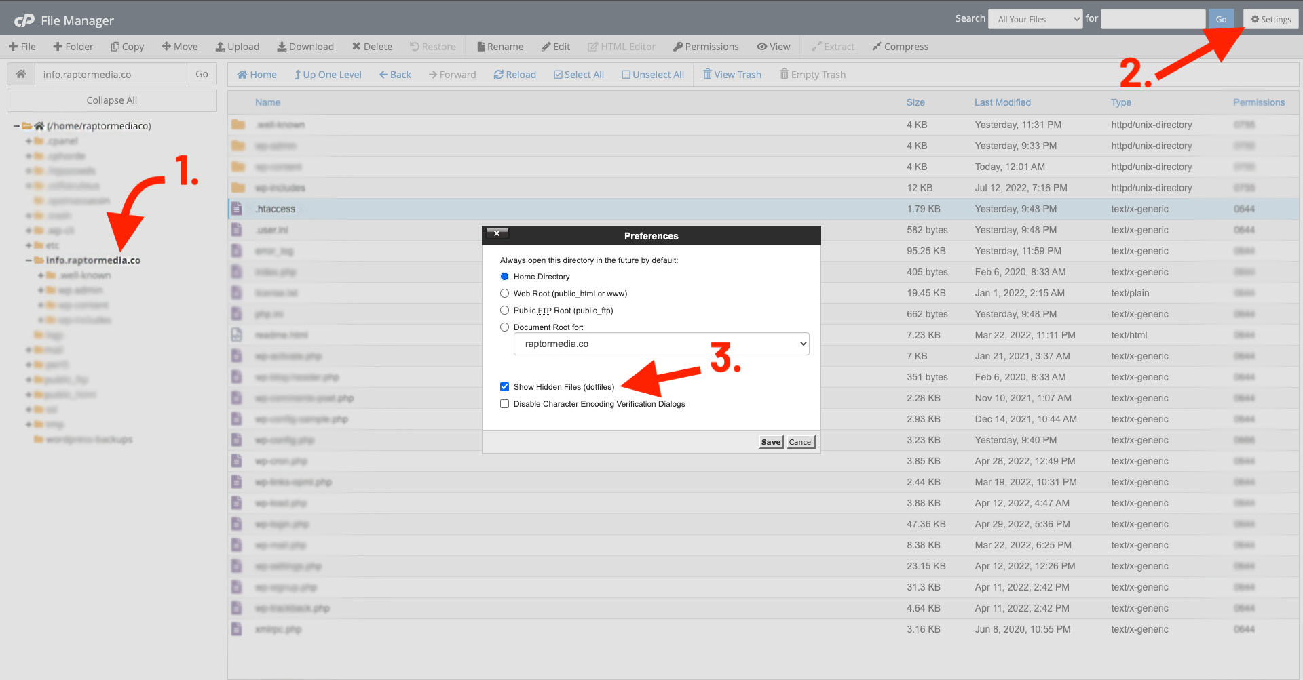Enable Disable Character Encoding Verification Dialogs
The height and width of the screenshot is (680, 1303).
pos(504,403)
